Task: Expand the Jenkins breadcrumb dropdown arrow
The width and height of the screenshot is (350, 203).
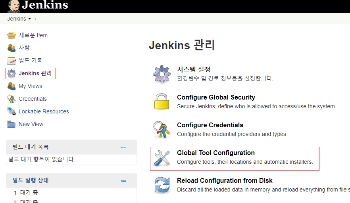Action: coord(29,19)
